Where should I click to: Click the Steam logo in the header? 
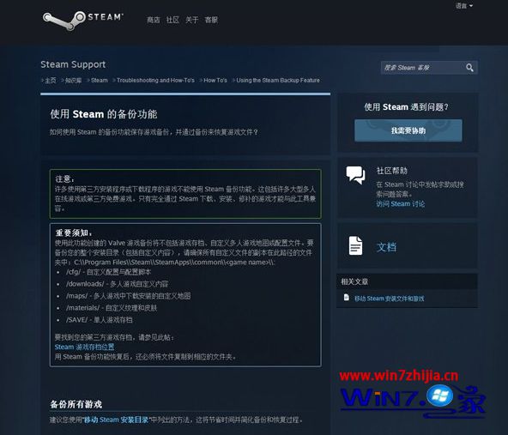tap(83, 20)
